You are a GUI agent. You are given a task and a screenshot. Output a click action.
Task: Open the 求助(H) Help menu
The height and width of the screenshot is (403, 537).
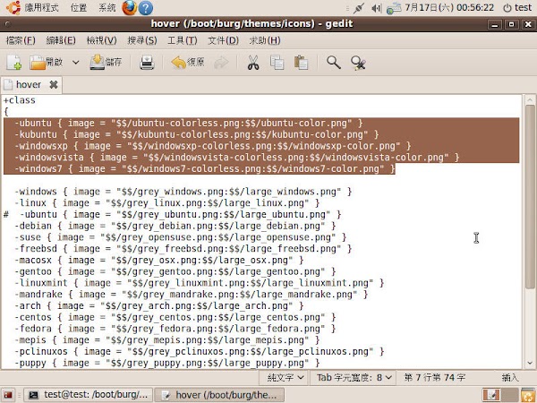(265, 41)
